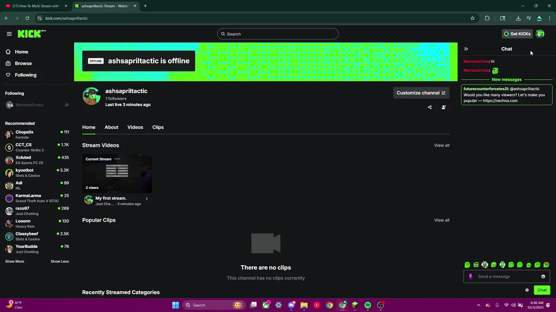Open the Kick hamburger sidebar menu
The height and width of the screenshot is (312, 556).
click(x=9, y=34)
